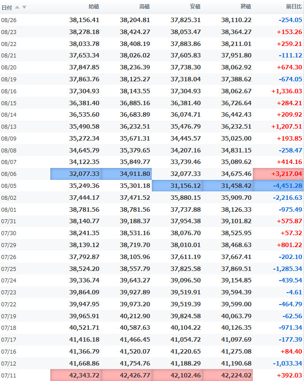
Task: Select the 08/13 change +1,207.51
Action: pos(286,126)
